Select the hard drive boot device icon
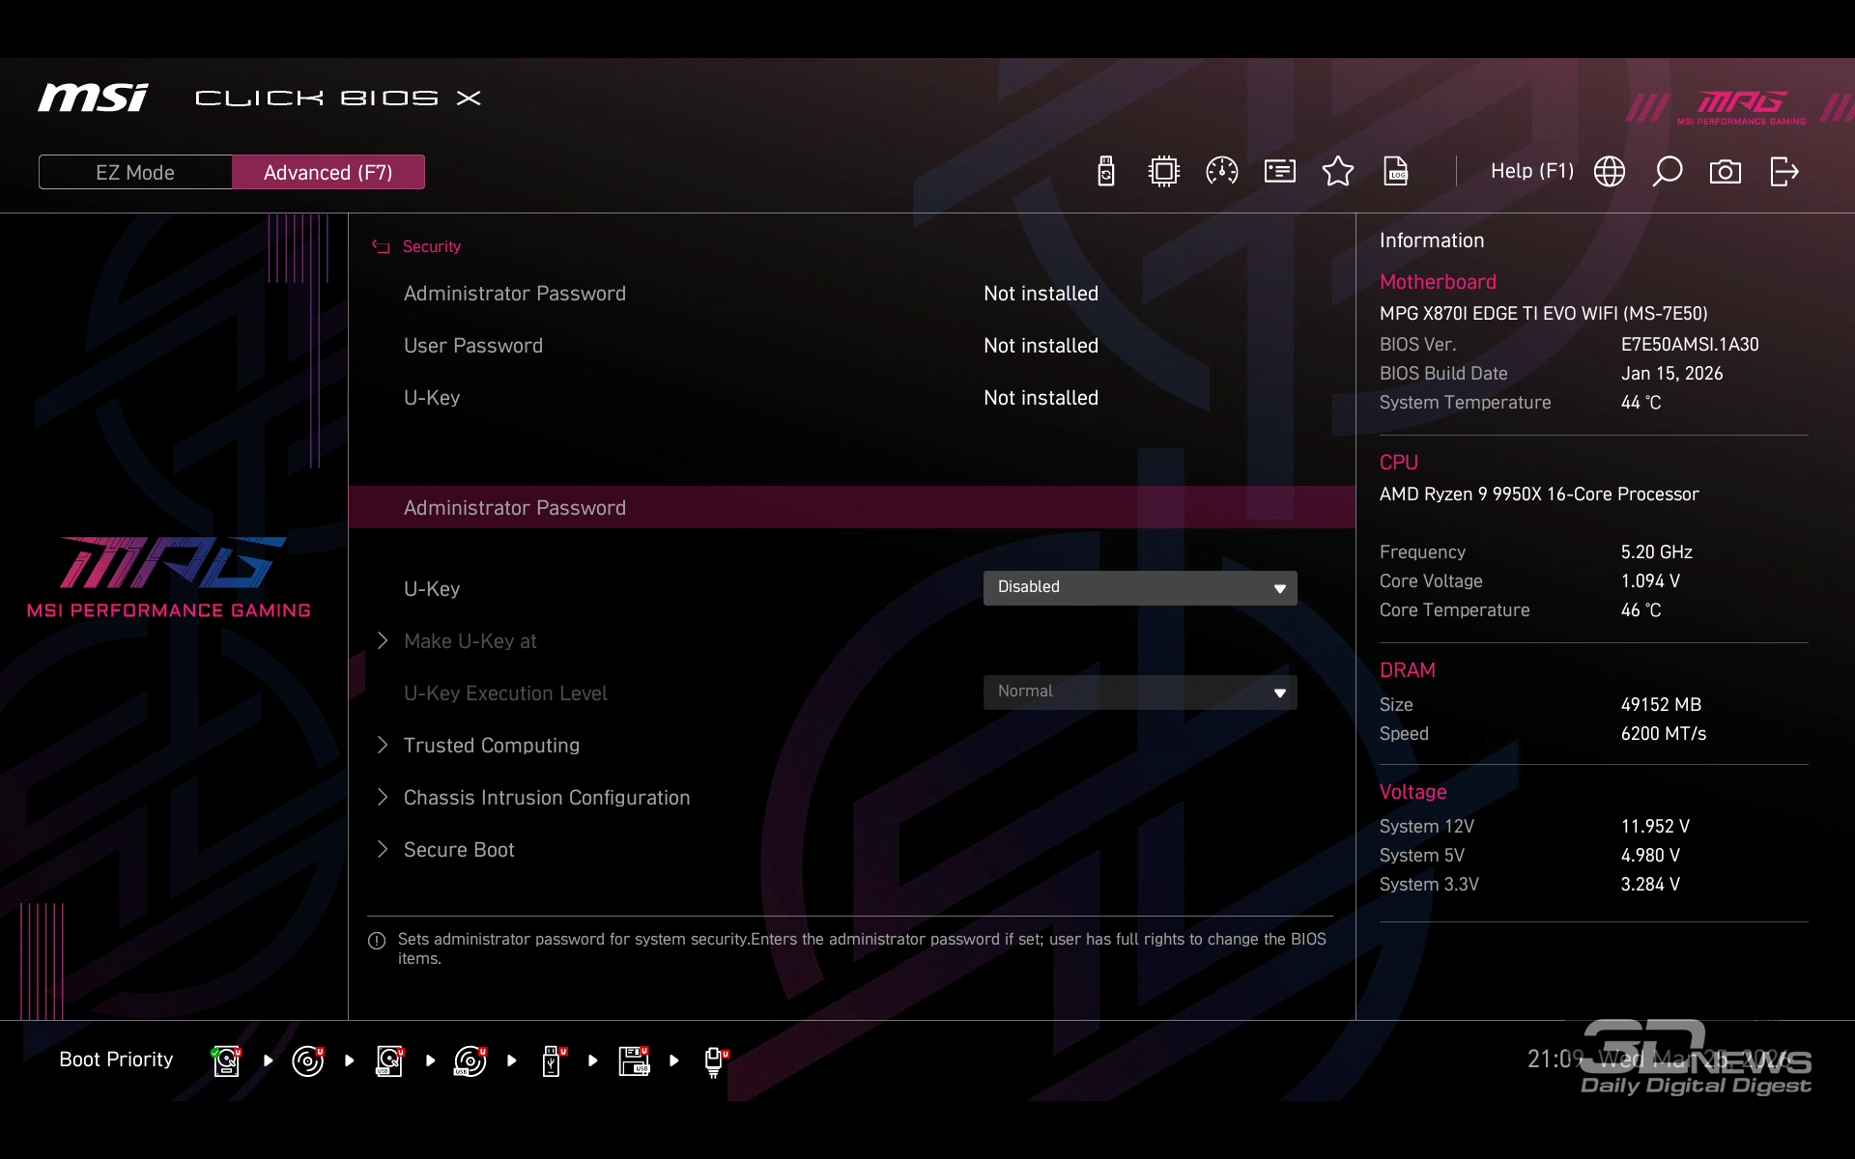Screen dimensions: 1855x1159 pos(226,1060)
